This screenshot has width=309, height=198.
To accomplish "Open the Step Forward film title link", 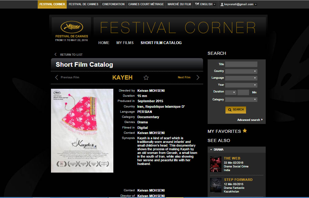I will (238, 180).
